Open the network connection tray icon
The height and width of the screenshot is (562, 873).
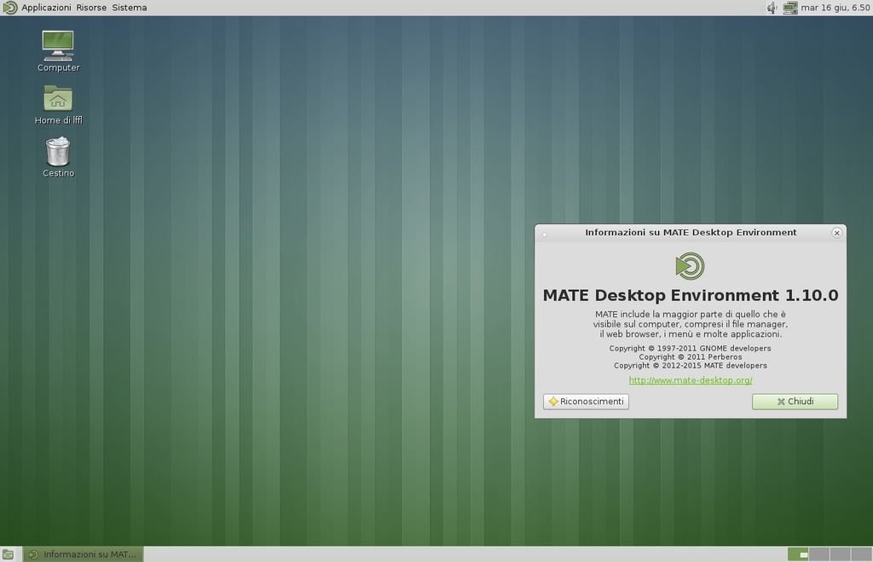pyautogui.click(x=790, y=8)
